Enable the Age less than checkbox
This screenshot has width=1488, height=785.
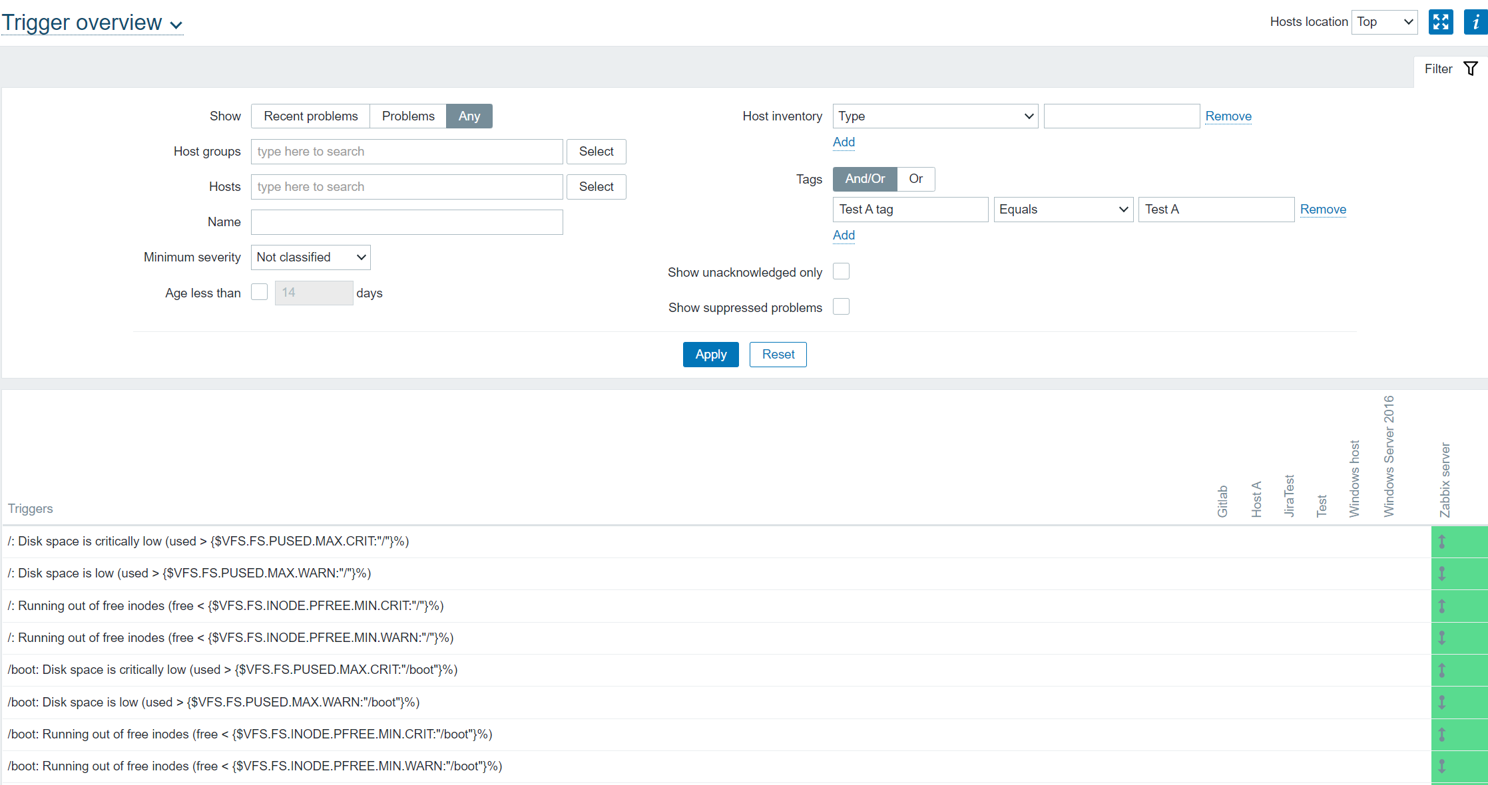click(x=259, y=292)
